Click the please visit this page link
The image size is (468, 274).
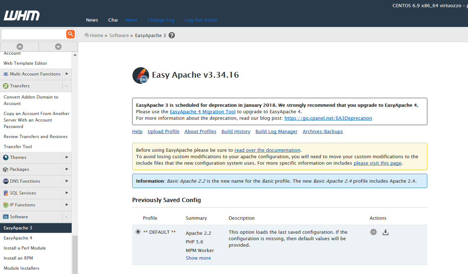(x=378, y=163)
